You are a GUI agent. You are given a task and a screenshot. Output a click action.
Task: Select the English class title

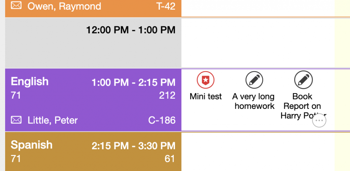coord(29,82)
